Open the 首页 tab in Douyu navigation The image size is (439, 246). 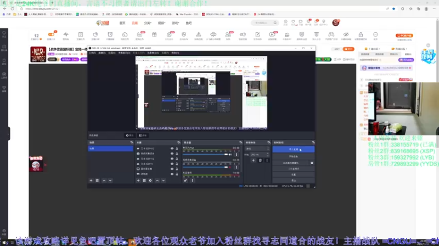[122, 23]
